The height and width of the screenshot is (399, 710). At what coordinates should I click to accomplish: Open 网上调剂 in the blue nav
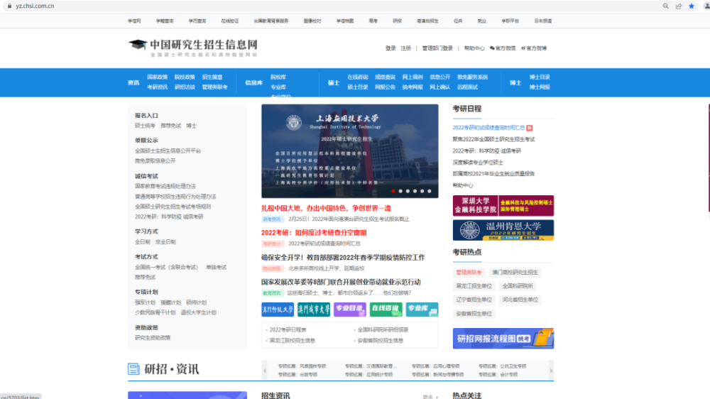click(x=413, y=77)
